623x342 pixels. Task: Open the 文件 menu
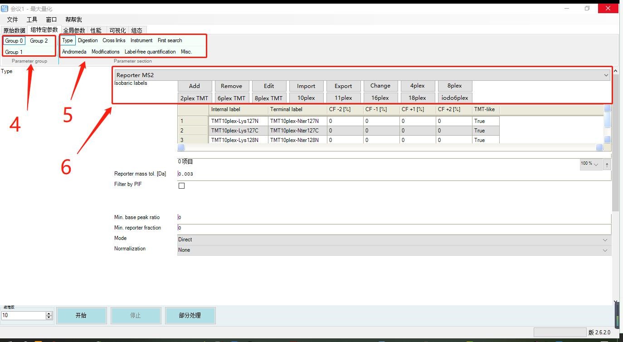[x=13, y=20]
